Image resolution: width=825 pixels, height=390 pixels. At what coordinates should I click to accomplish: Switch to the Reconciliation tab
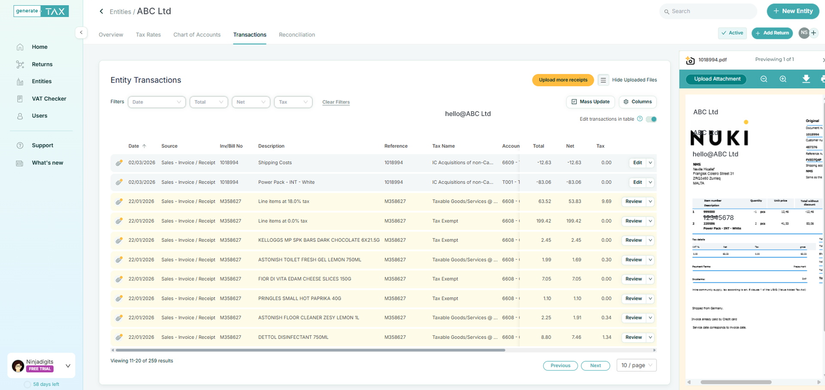point(296,35)
